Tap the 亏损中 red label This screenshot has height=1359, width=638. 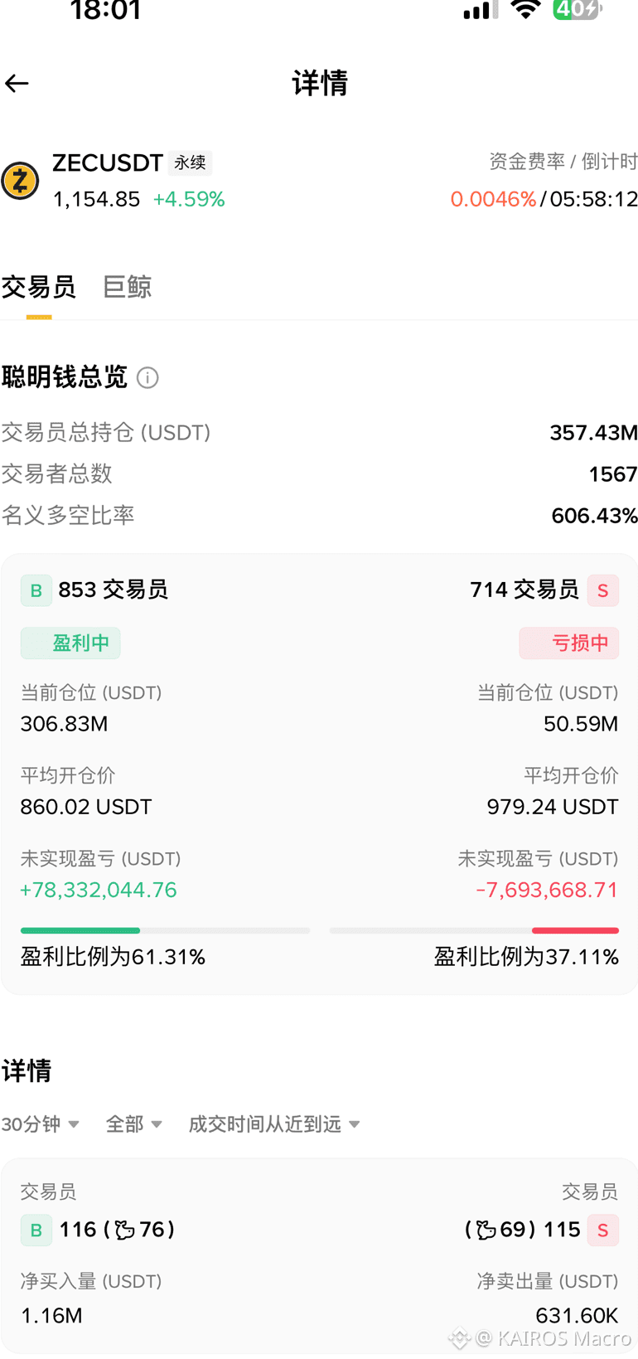[x=569, y=643]
